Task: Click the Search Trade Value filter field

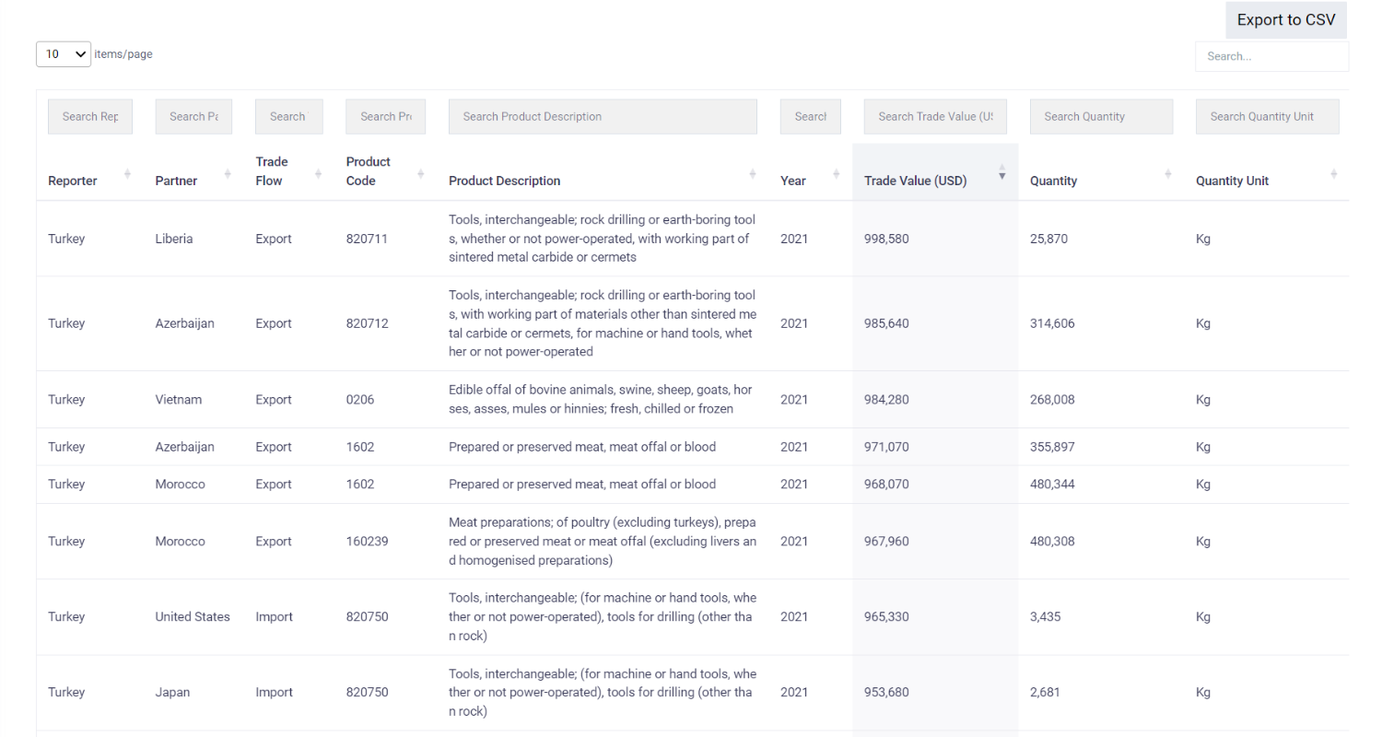Action: [935, 117]
